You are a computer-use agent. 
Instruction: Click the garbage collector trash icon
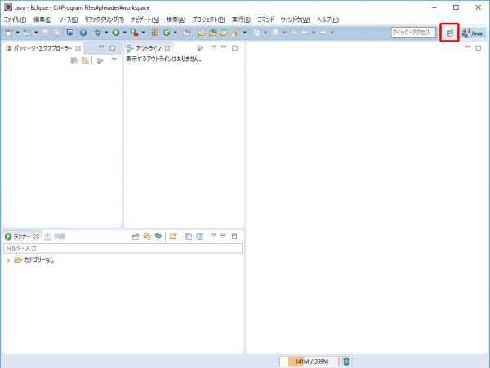click(346, 361)
